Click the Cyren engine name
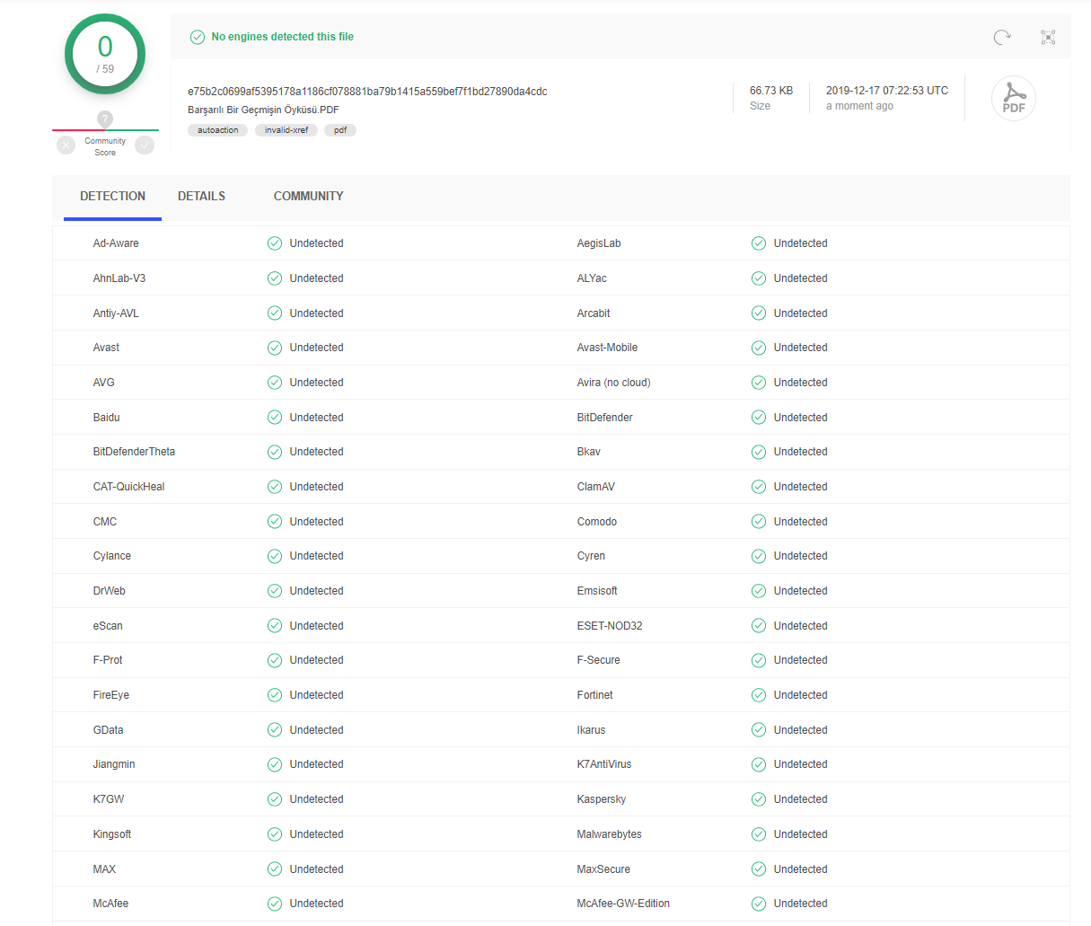 [x=591, y=556]
